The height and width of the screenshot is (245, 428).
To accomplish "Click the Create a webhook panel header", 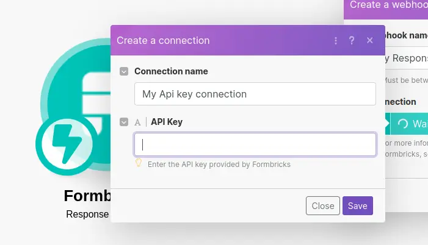I will [x=387, y=6].
